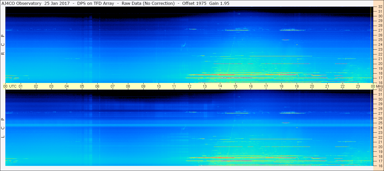
Task: Click the 'R C P' vertical panel label
Action: pyautogui.click(x=3, y=45)
